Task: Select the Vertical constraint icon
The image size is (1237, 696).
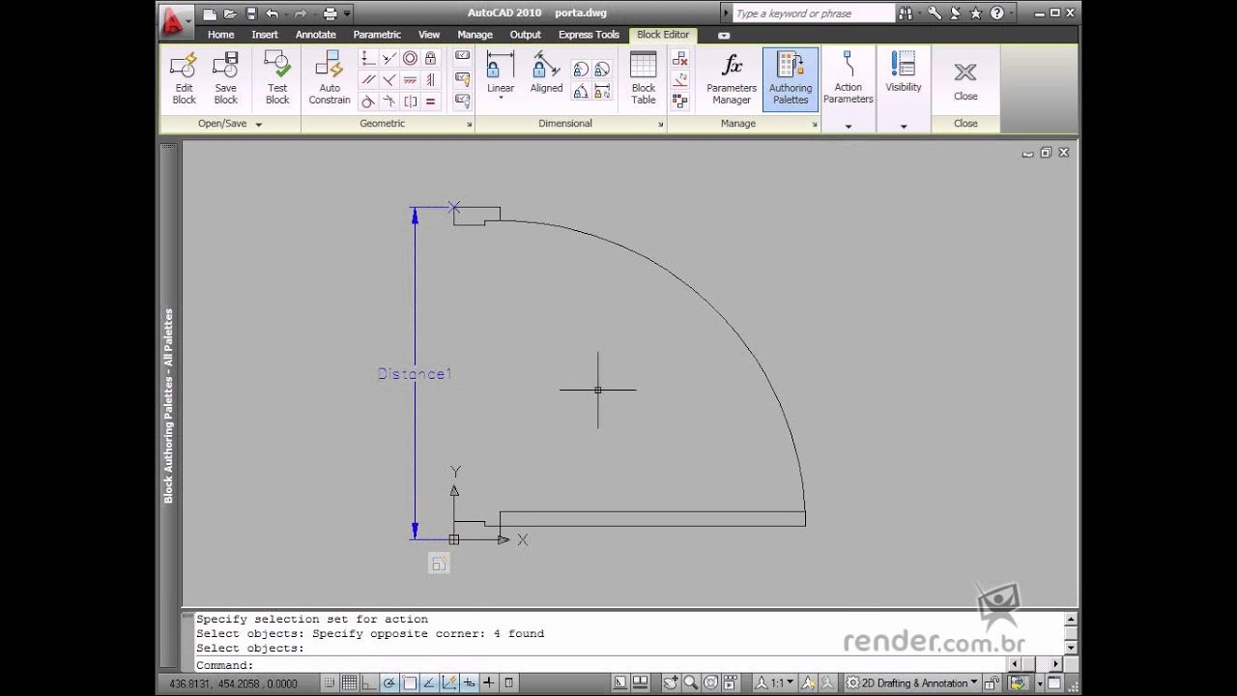Action: pos(431,80)
